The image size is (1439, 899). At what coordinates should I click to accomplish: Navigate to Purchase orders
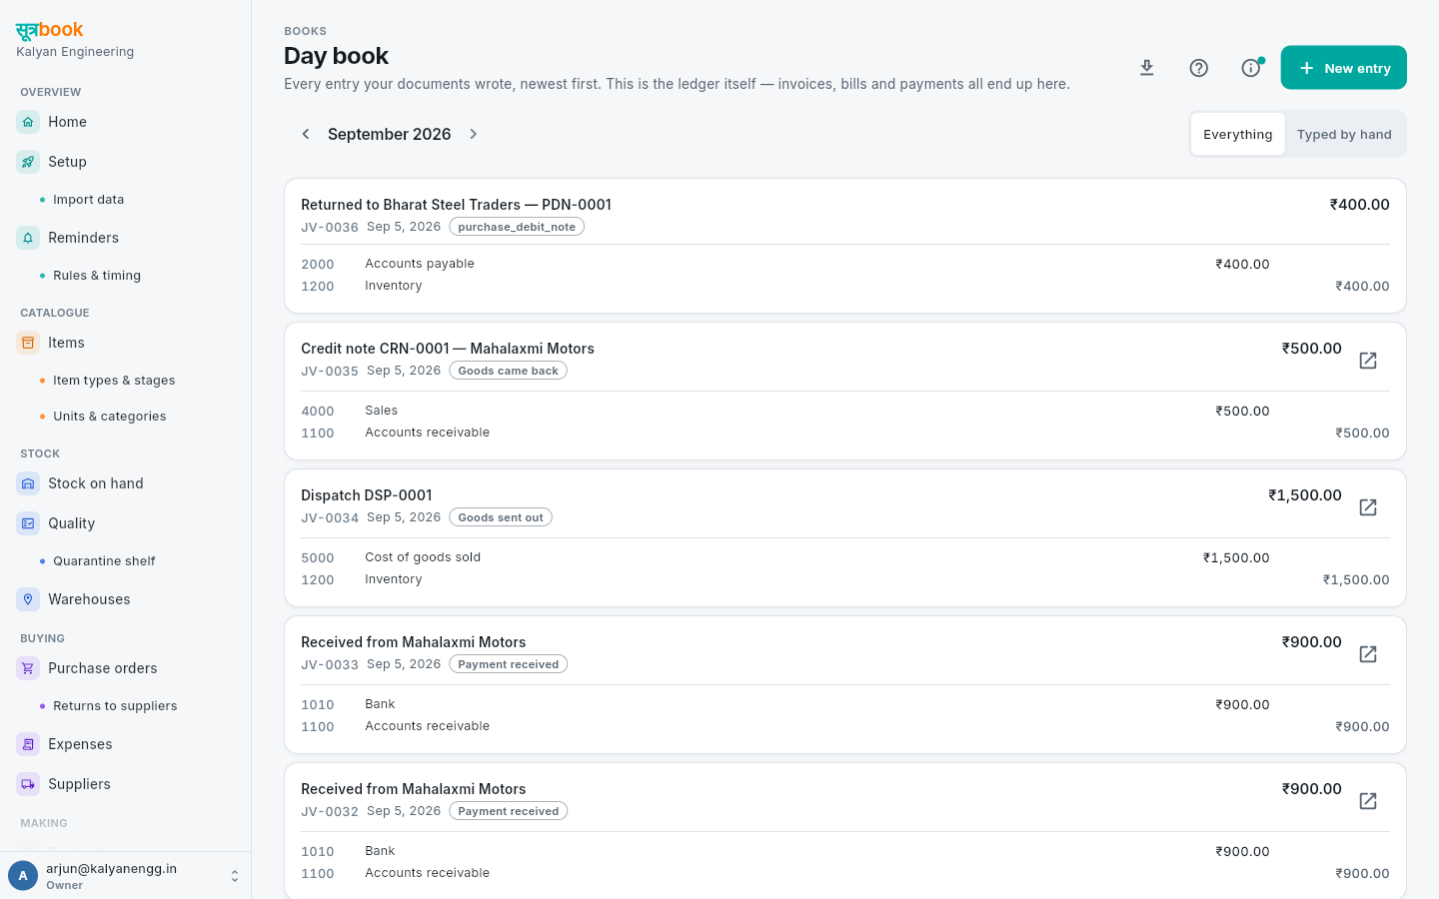103,668
